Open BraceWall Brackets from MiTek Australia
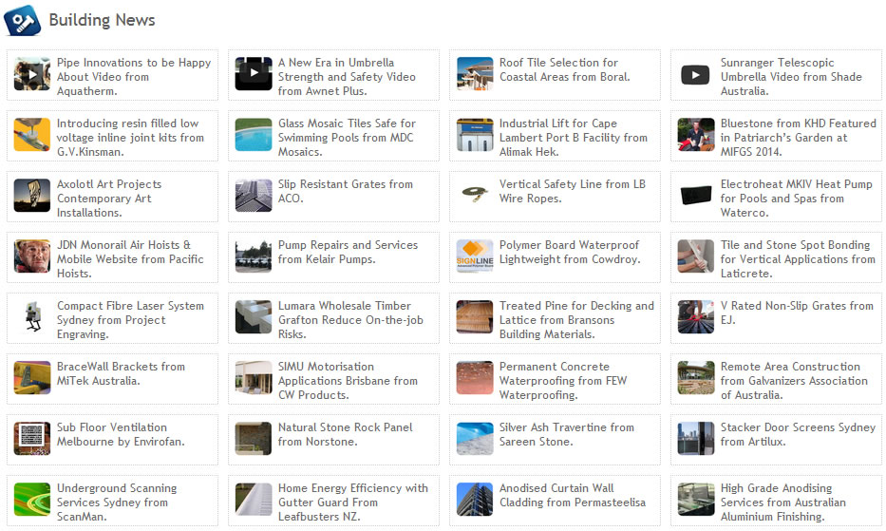 coord(121,374)
